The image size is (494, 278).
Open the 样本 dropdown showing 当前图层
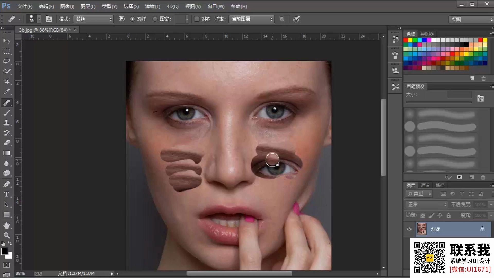click(x=252, y=19)
